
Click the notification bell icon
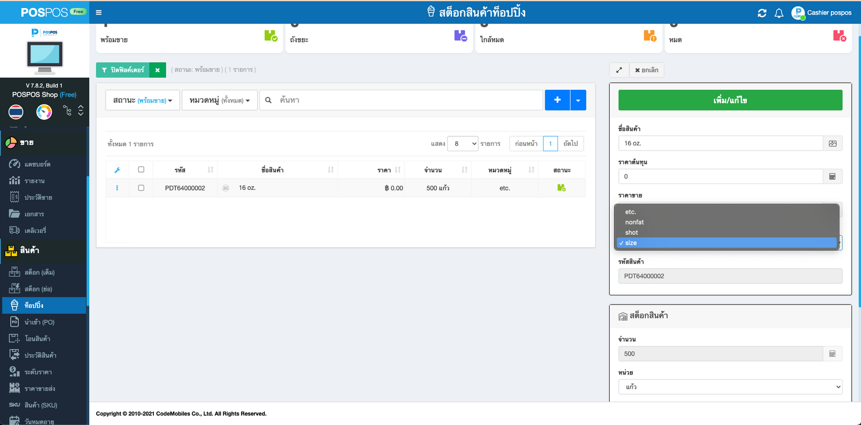point(779,13)
